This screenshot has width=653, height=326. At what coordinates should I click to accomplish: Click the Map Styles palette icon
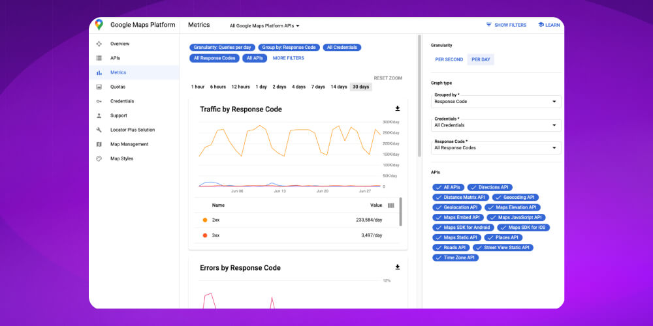tap(99, 158)
